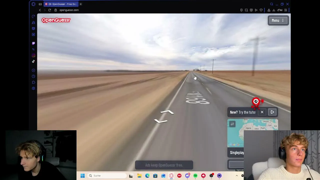
Task: Move backward using the lower street arrow
Action: click(161, 121)
